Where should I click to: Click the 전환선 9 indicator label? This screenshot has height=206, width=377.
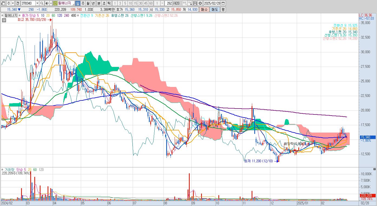tap(86, 15)
